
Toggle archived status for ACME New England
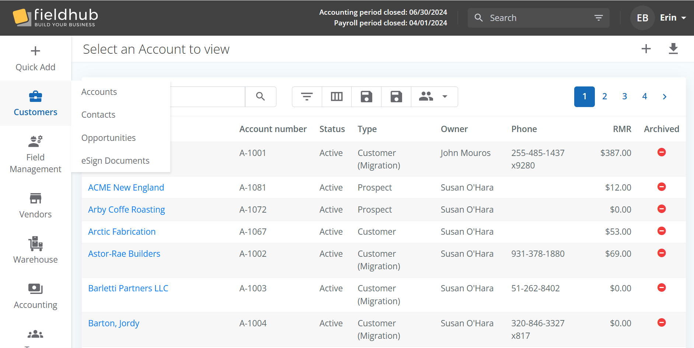[x=661, y=187]
